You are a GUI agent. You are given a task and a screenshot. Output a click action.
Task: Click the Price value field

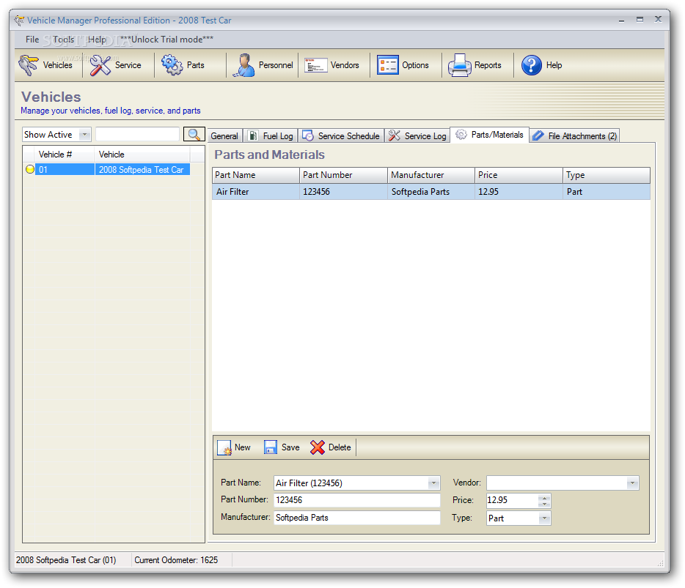coord(513,501)
